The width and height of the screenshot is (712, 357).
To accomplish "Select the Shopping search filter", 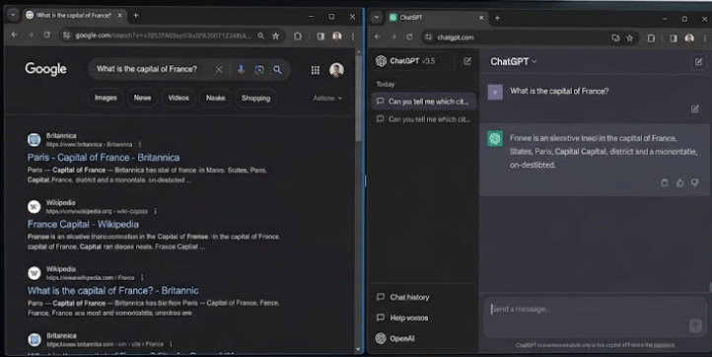I will coord(255,98).
